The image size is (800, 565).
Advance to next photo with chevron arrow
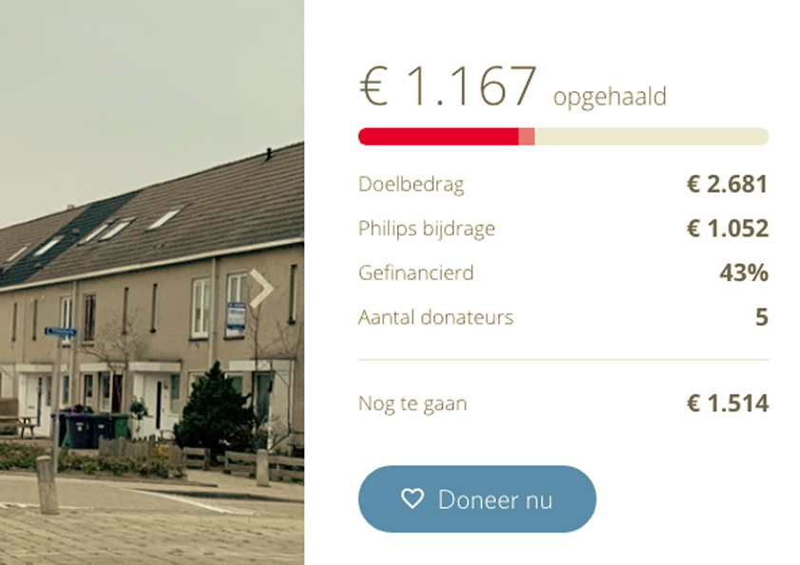(x=262, y=288)
